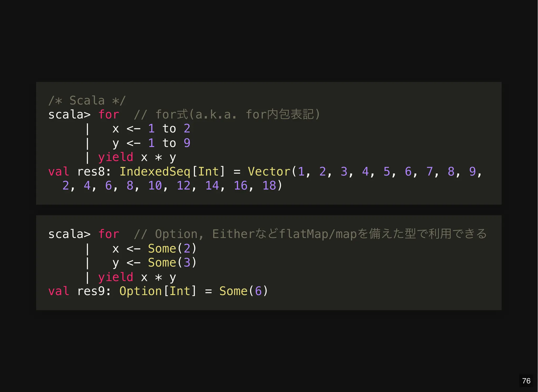Click 'yield' in the first code block

tap(116, 157)
